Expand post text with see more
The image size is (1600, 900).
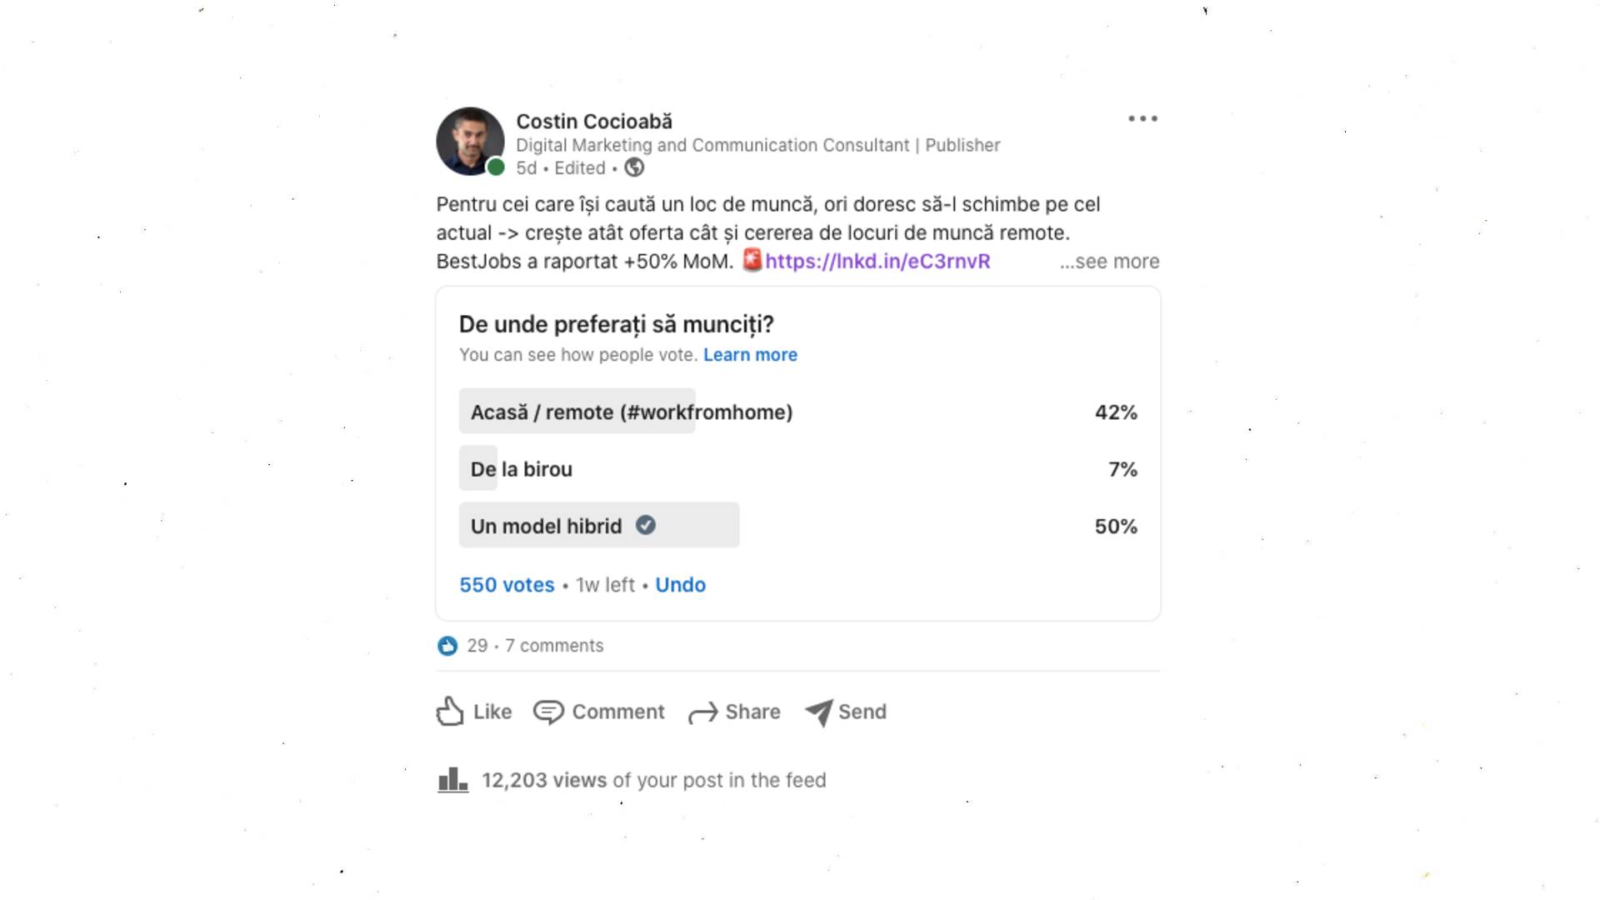[1109, 262]
